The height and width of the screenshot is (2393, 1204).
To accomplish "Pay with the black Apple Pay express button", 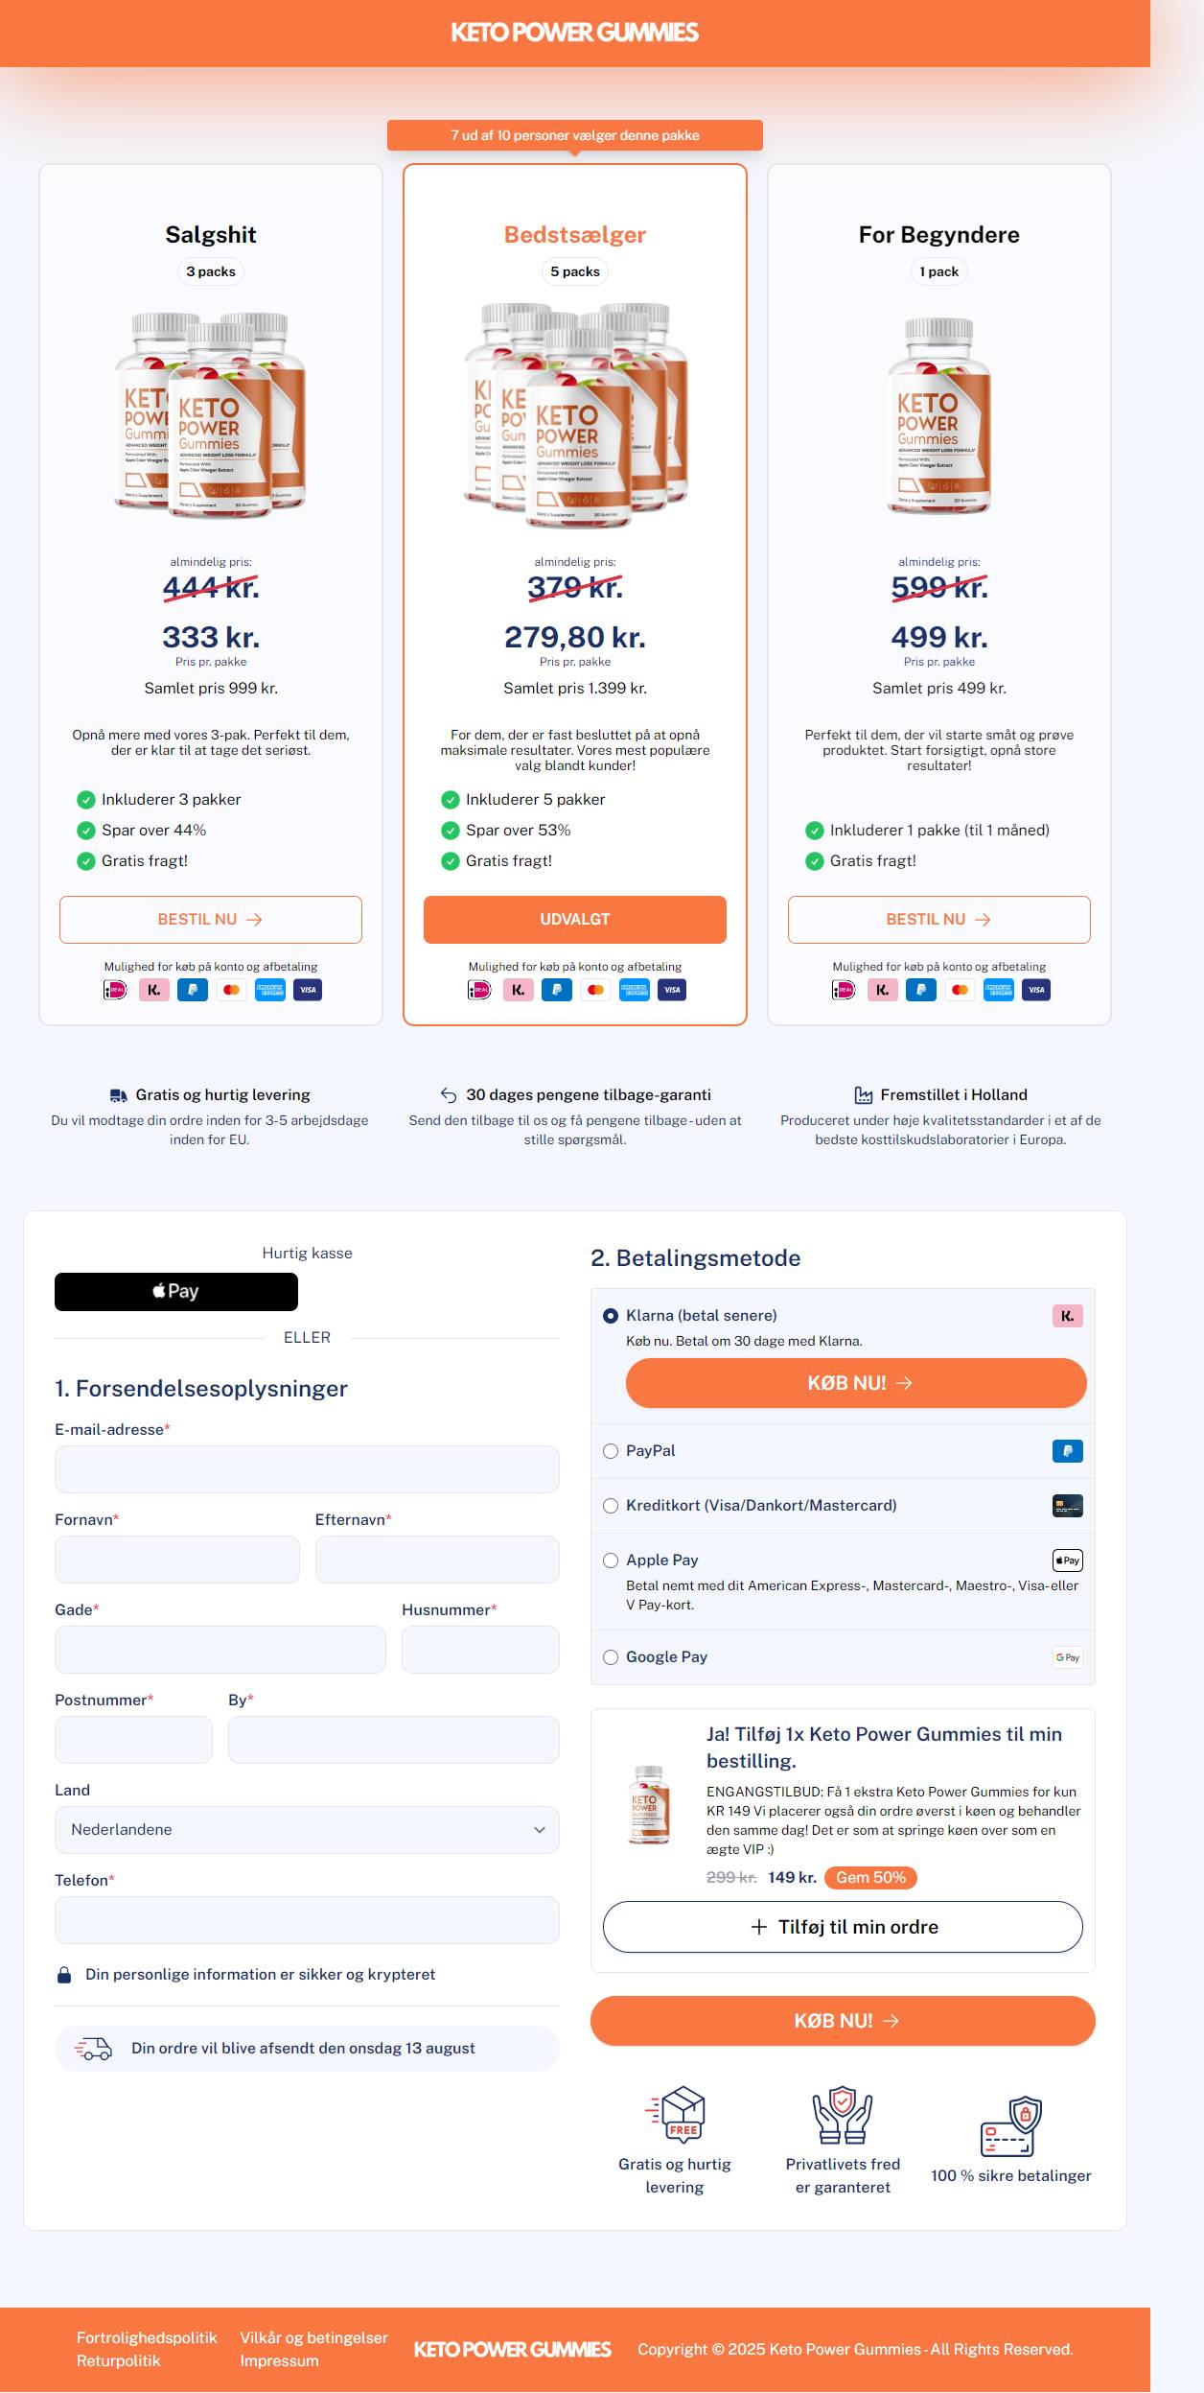I will click(x=176, y=1292).
